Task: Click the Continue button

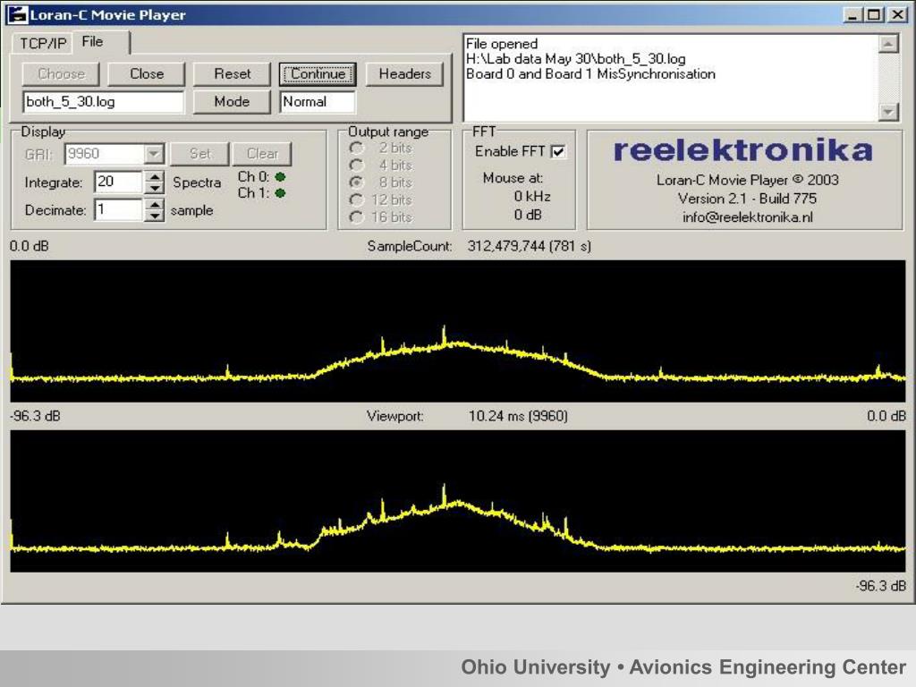Action: [x=318, y=74]
